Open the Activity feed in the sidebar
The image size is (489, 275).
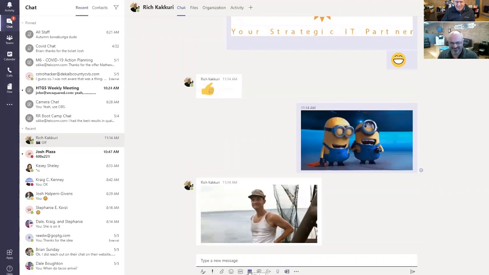click(10, 6)
